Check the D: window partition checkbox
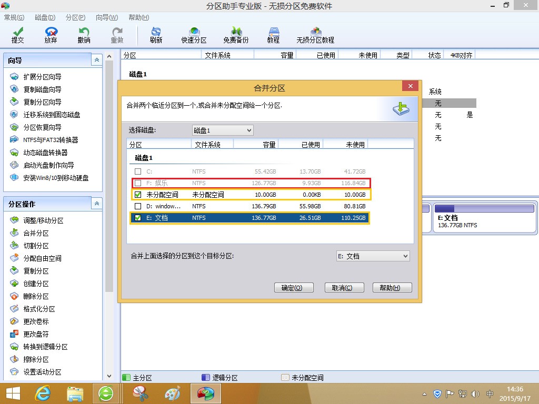Screen dimensions: 539x404 [138, 206]
